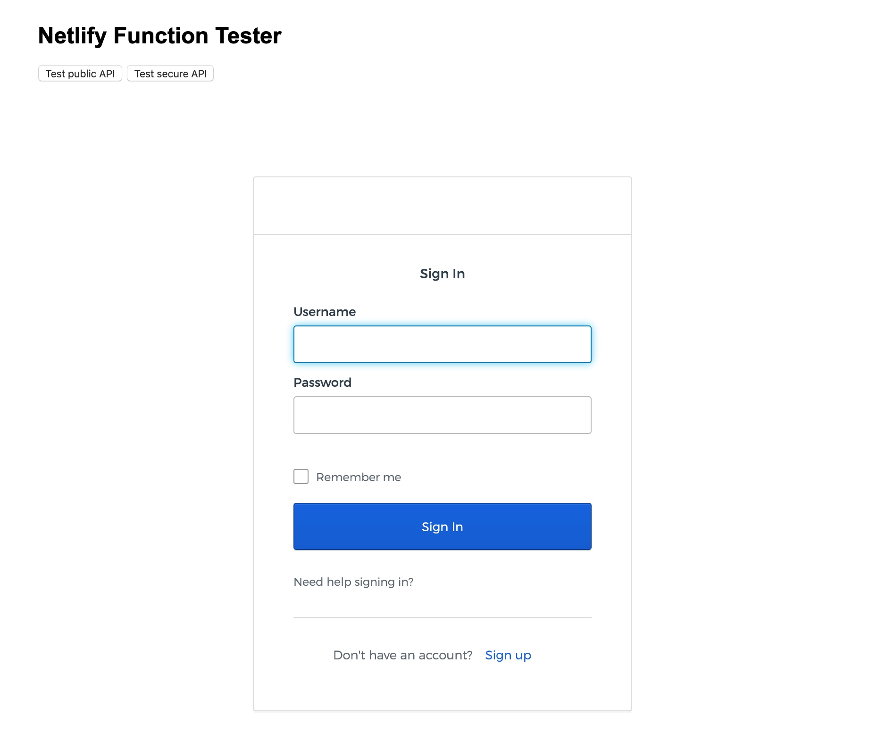This screenshot has width=886, height=733.
Task: Click the Netlify Function Tester page title
Action: (159, 36)
